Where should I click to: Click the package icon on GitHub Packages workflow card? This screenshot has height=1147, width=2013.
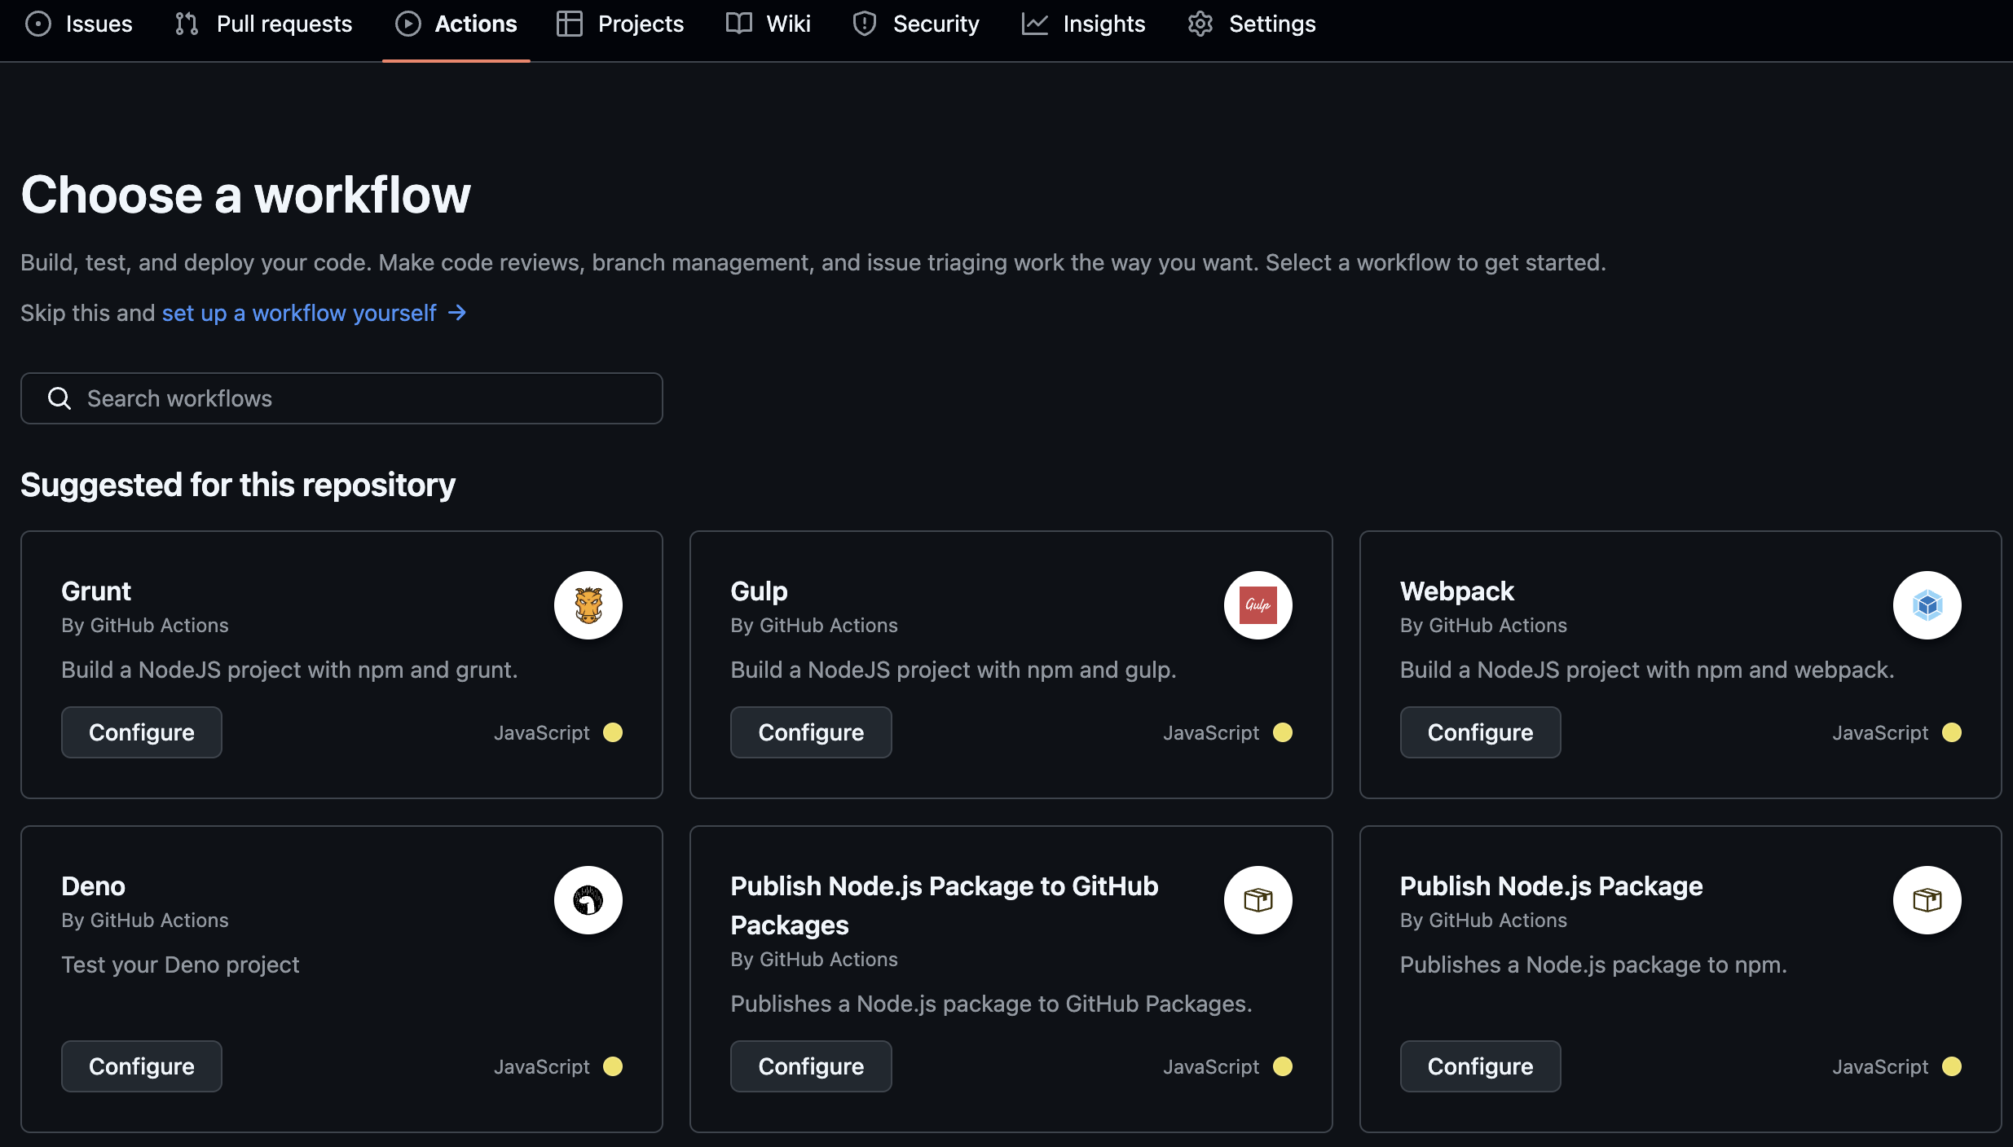click(1258, 900)
